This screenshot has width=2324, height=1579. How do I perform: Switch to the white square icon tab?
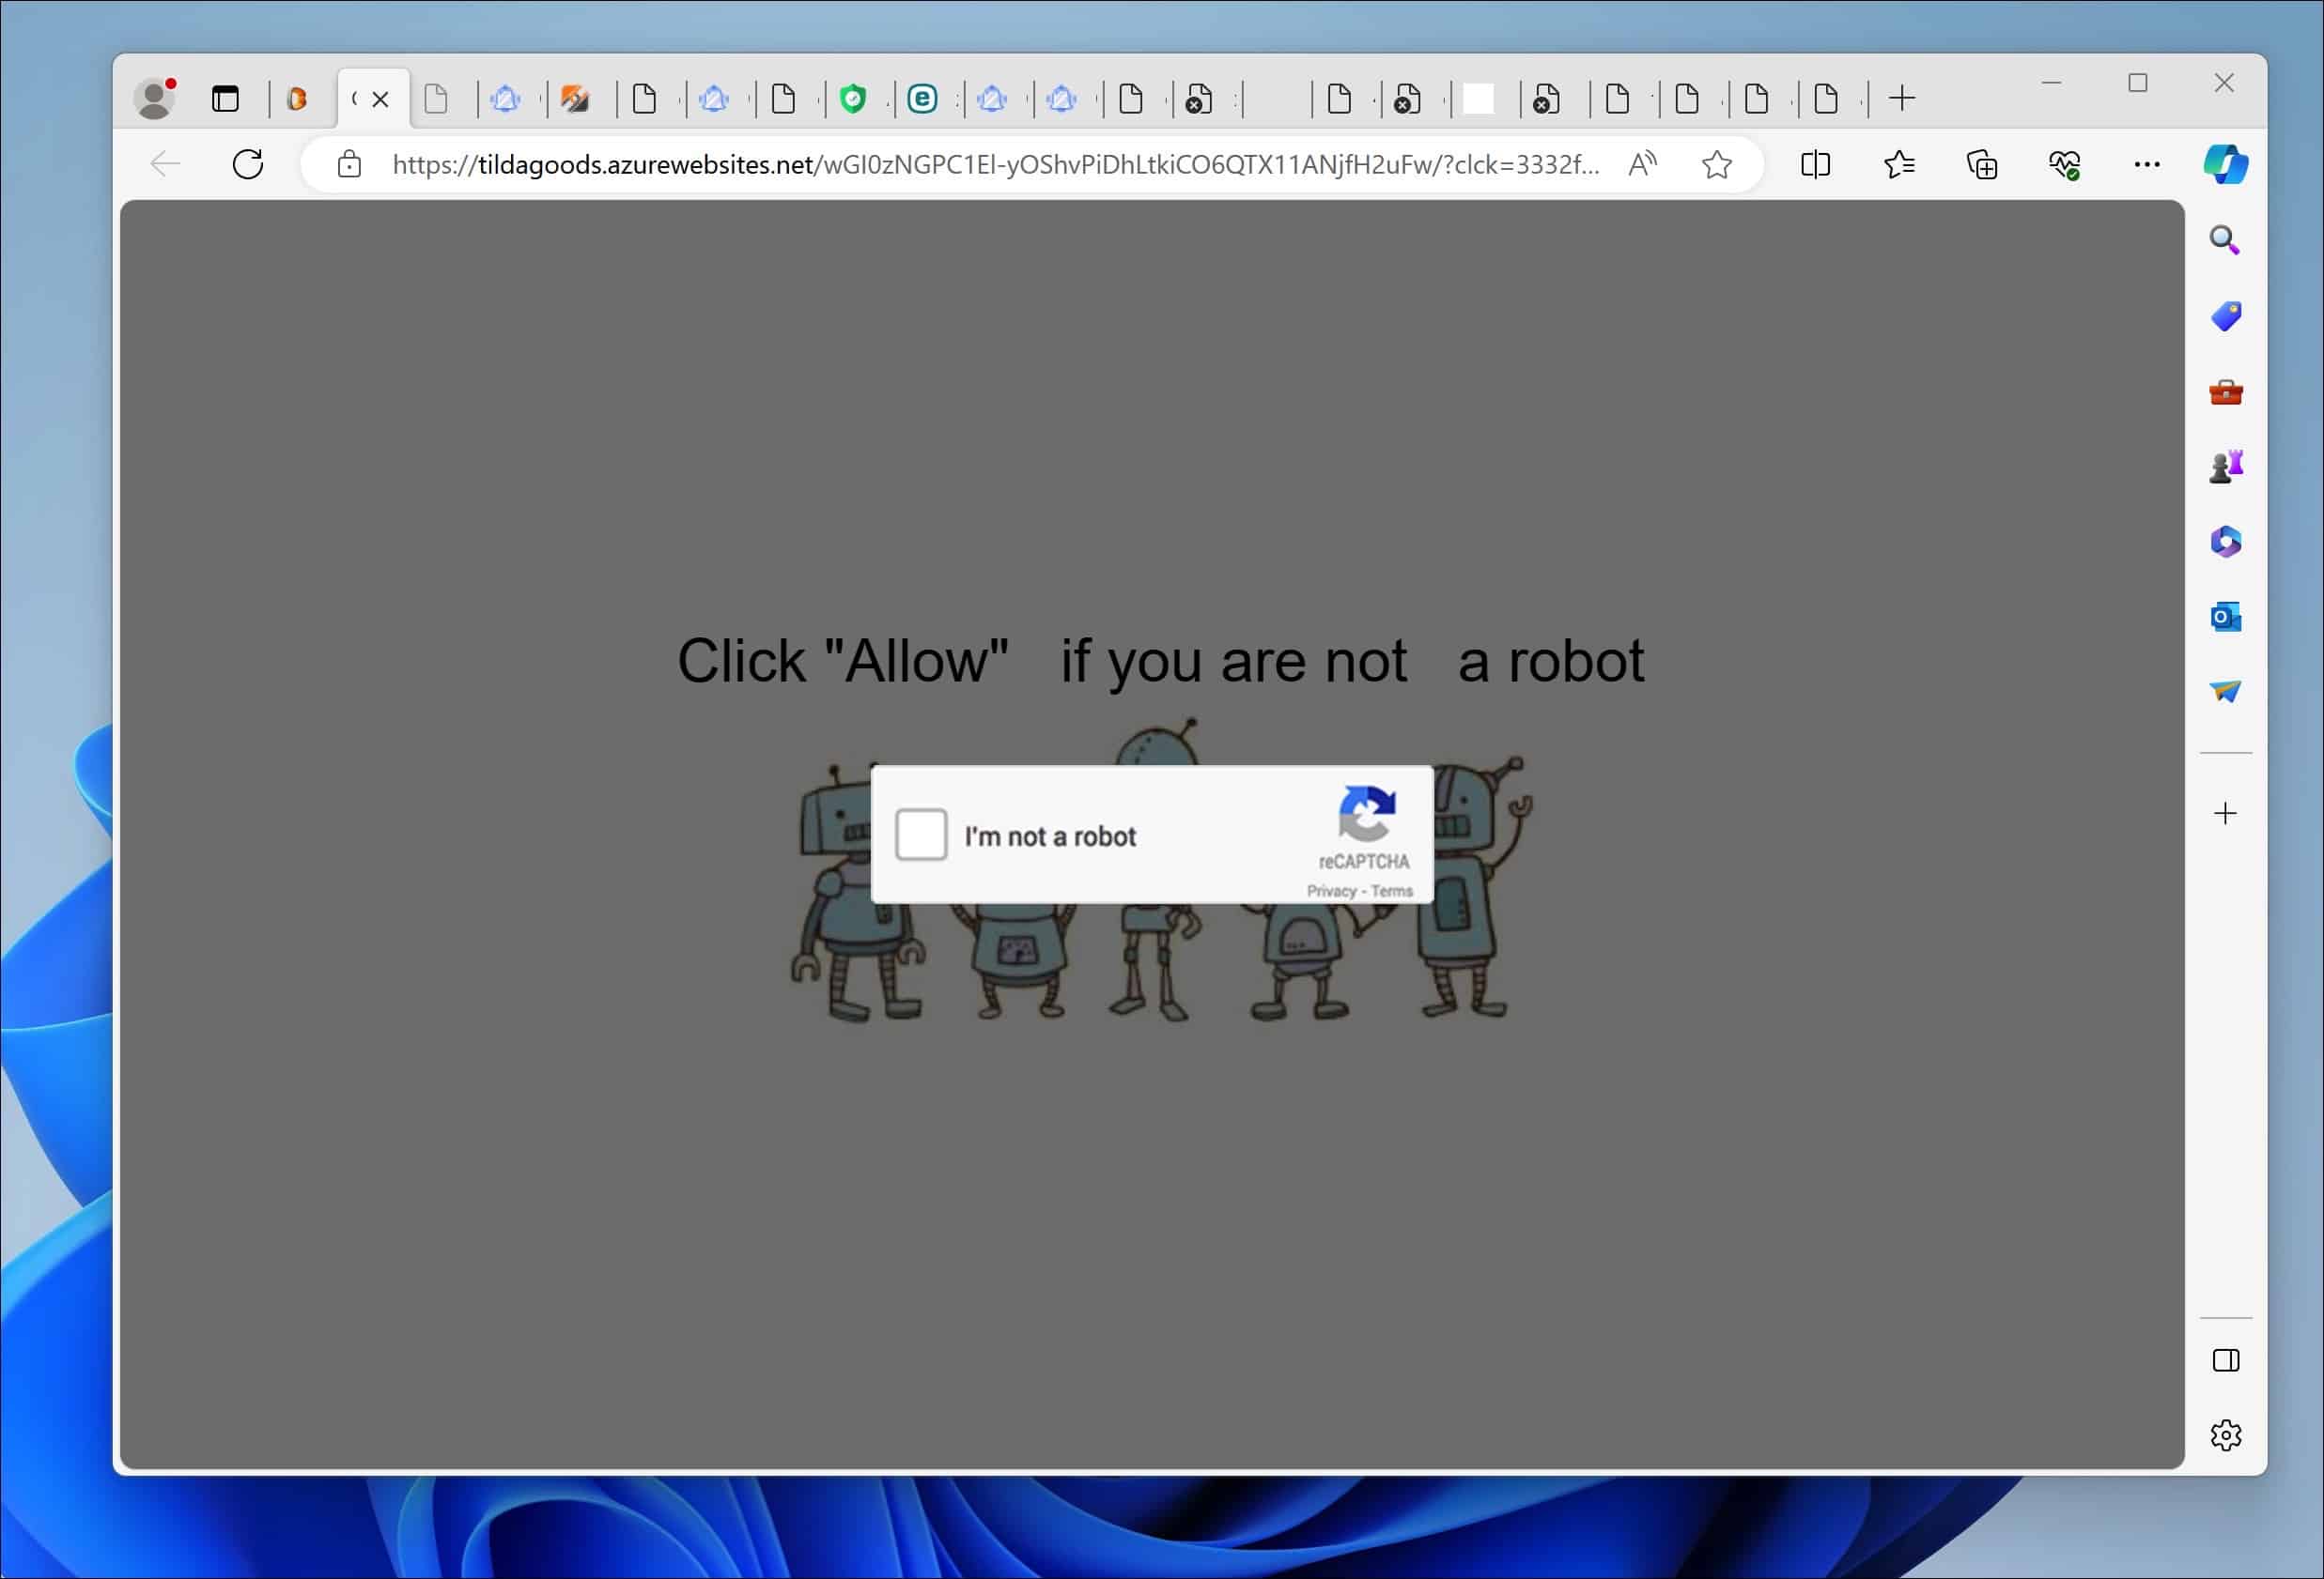pos(1478,99)
